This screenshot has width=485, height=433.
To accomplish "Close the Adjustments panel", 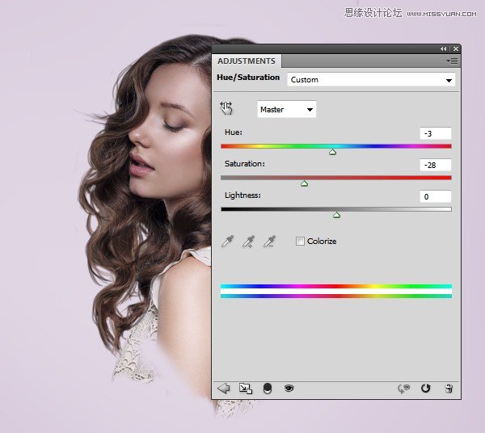I will coord(456,48).
